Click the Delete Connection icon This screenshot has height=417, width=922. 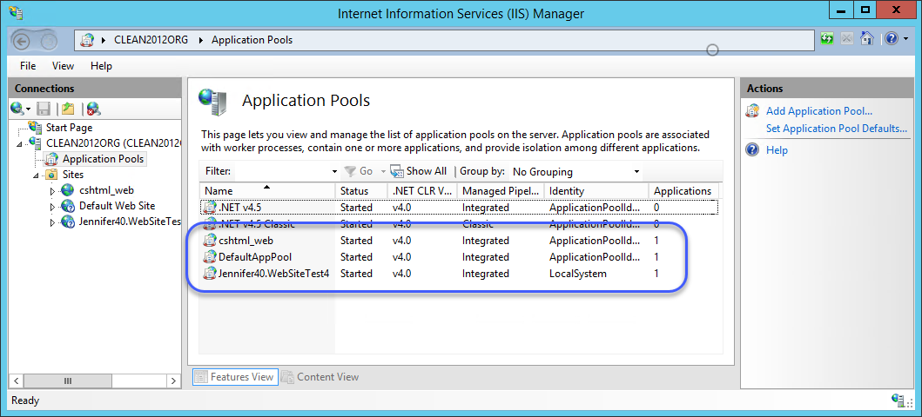pos(92,109)
